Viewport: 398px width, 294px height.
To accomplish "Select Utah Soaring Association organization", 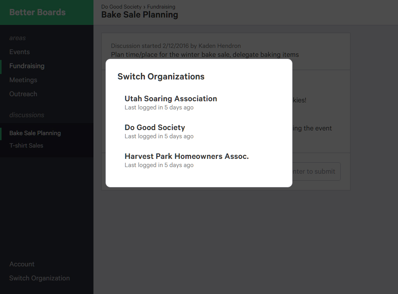I will (x=171, y=99).
